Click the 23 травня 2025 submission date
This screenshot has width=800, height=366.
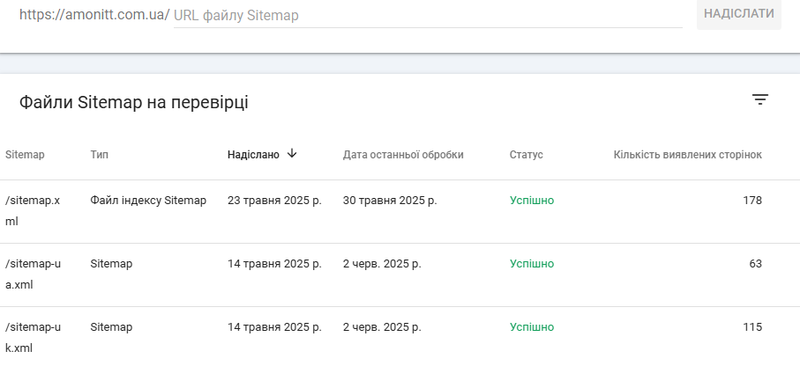click(274, 201)
